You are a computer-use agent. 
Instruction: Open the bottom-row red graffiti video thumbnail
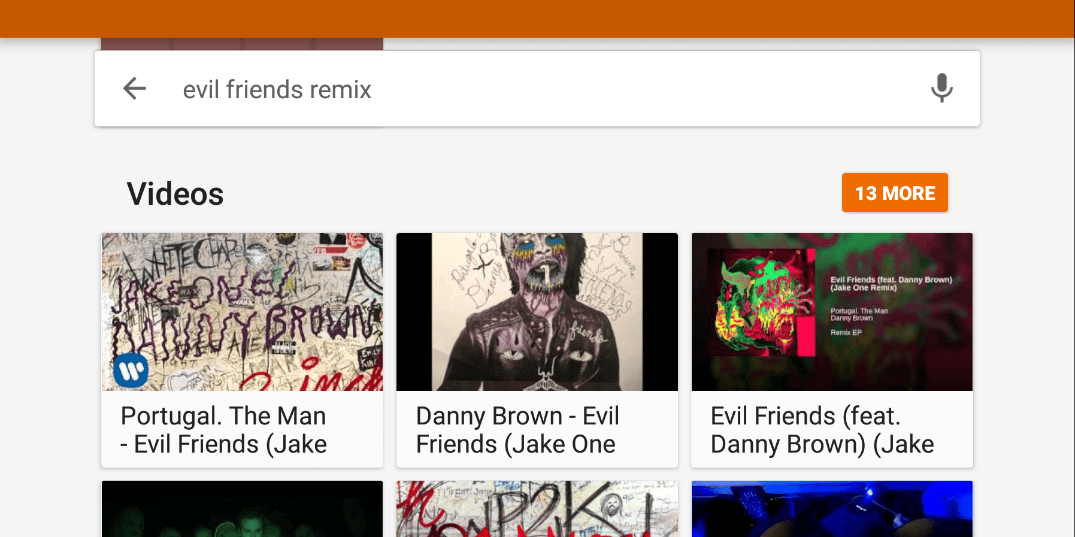pos(537,509)
